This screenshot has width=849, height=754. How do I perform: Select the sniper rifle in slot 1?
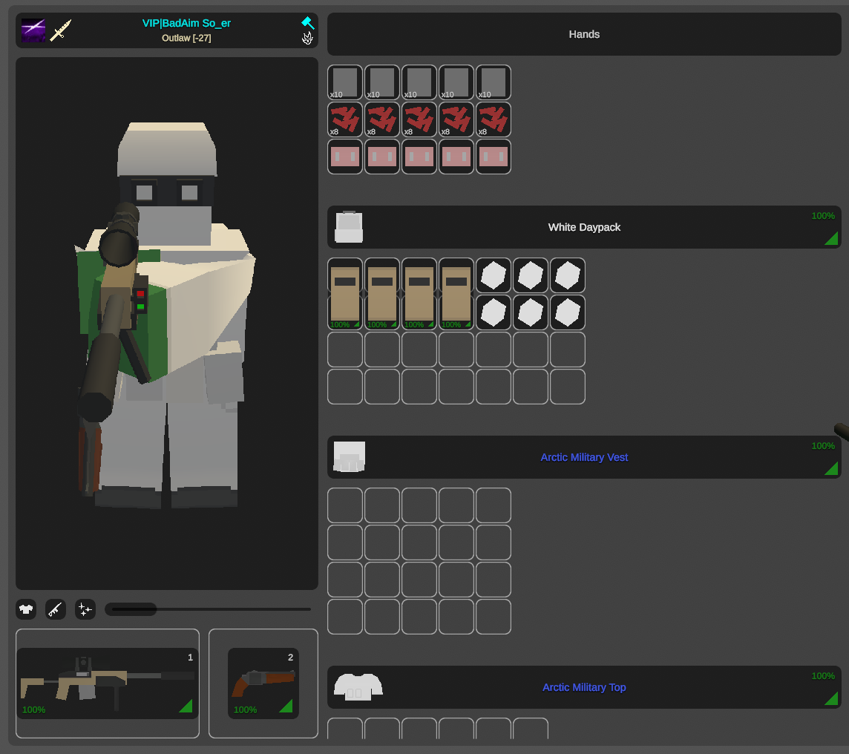tap(107, 683)
